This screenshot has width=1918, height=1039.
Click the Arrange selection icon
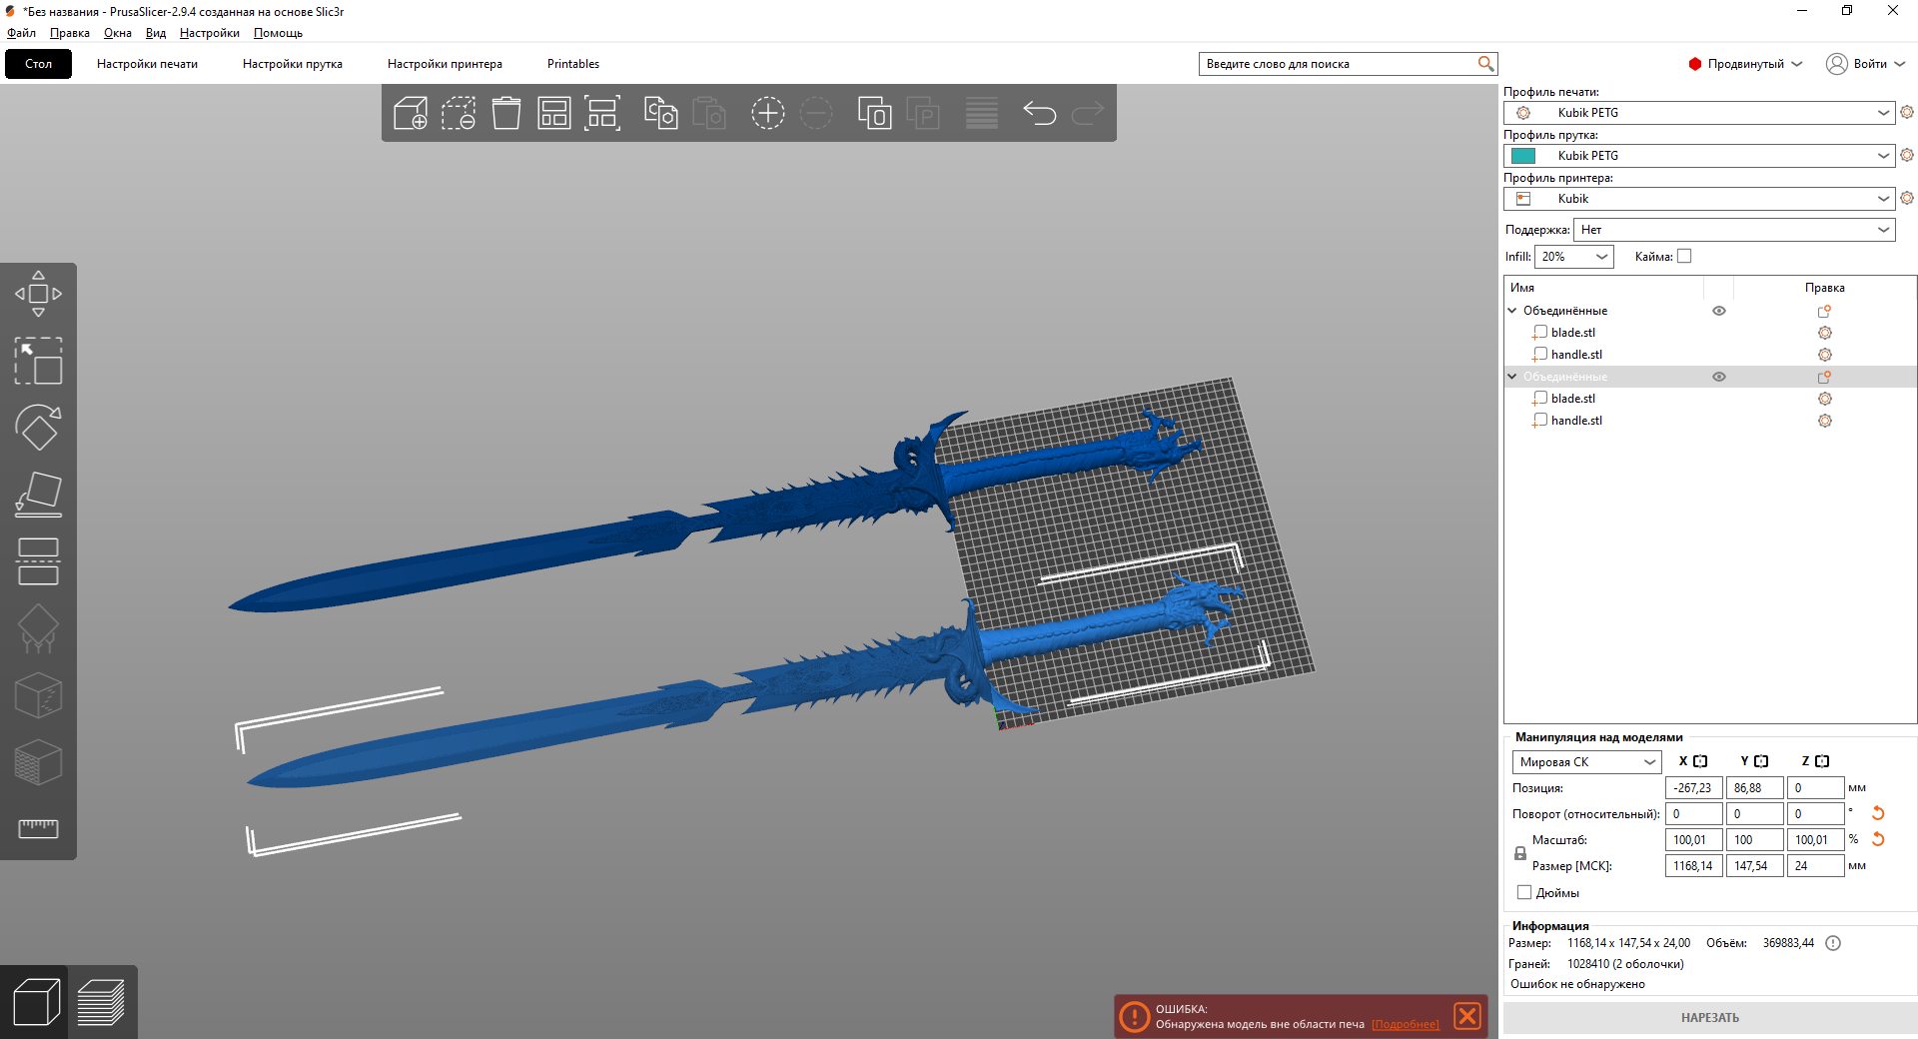coord(602,113)
